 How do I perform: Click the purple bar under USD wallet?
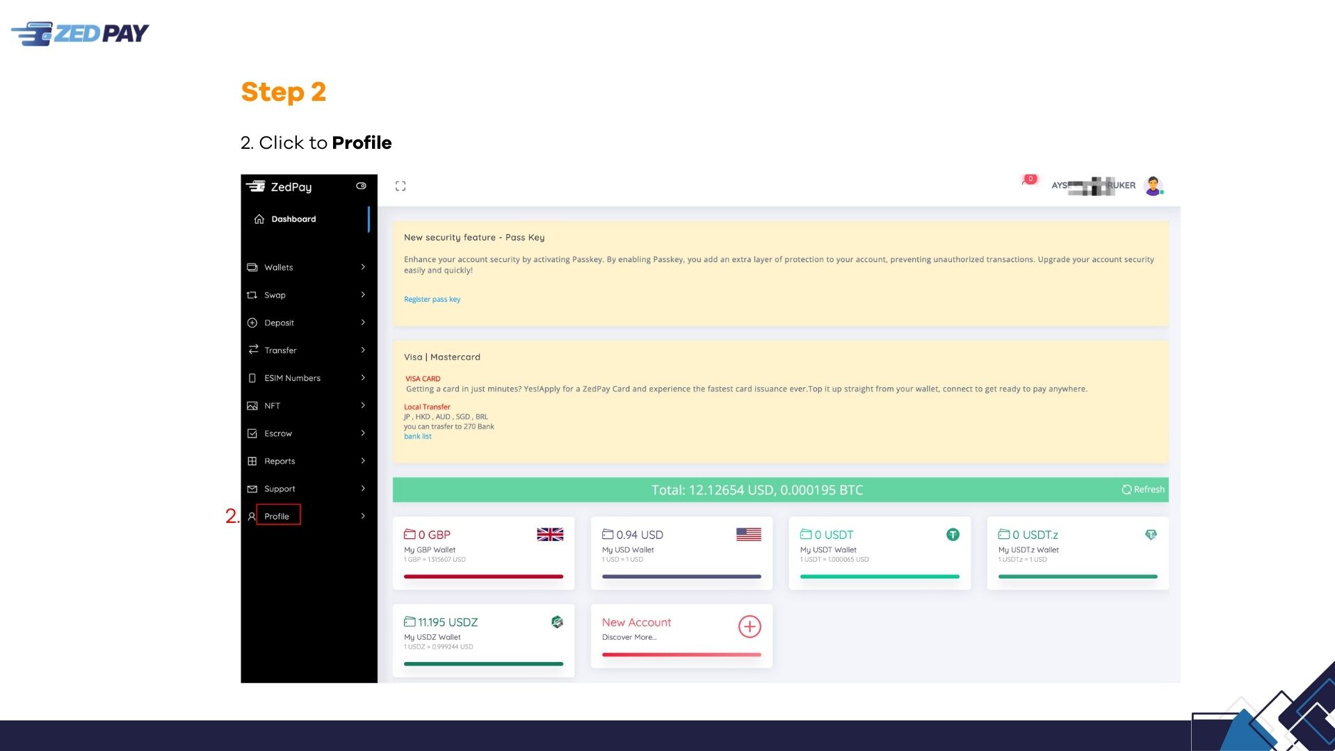pos(681,576)
